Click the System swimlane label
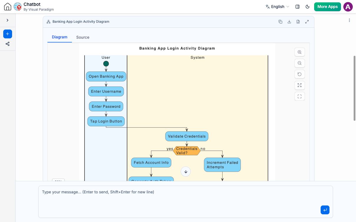 tap(197, 58)
